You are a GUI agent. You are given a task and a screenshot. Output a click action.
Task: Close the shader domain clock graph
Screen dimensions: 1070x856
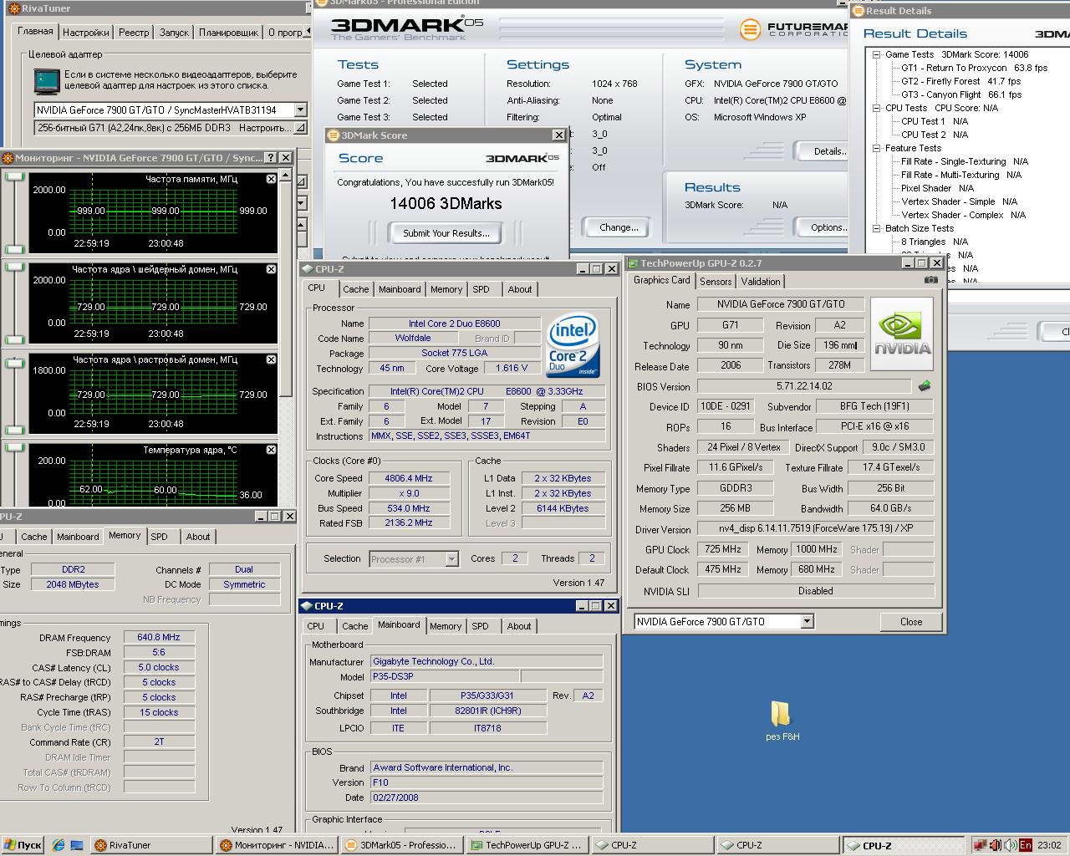point(271,269)
